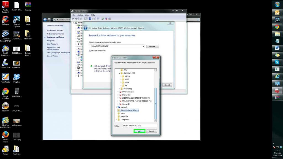Open Mozilla Firefox desktop icon
Image resolution: width=283 pixels, height=159 pixels.
click(x=6, y=137)
